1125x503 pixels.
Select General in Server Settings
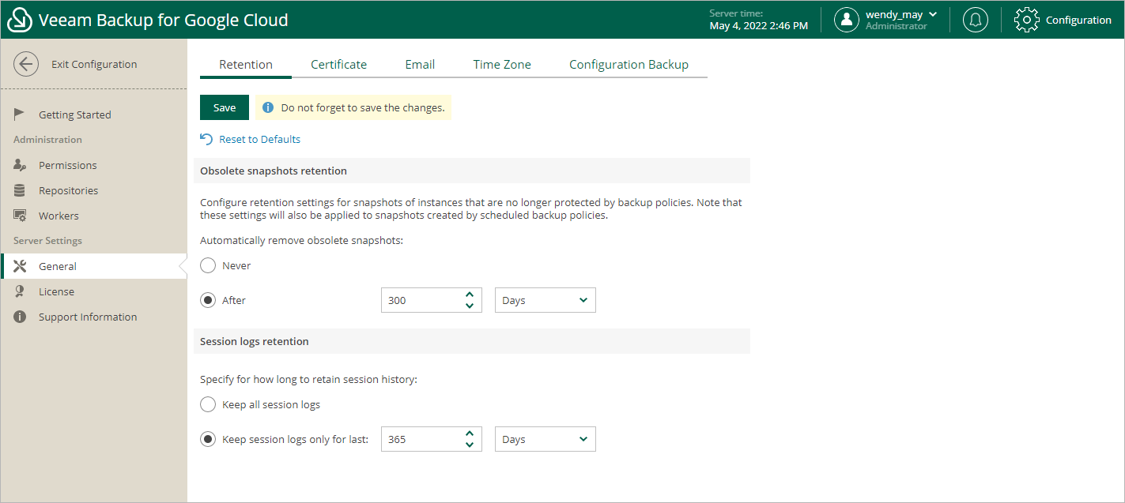(93, 266)
